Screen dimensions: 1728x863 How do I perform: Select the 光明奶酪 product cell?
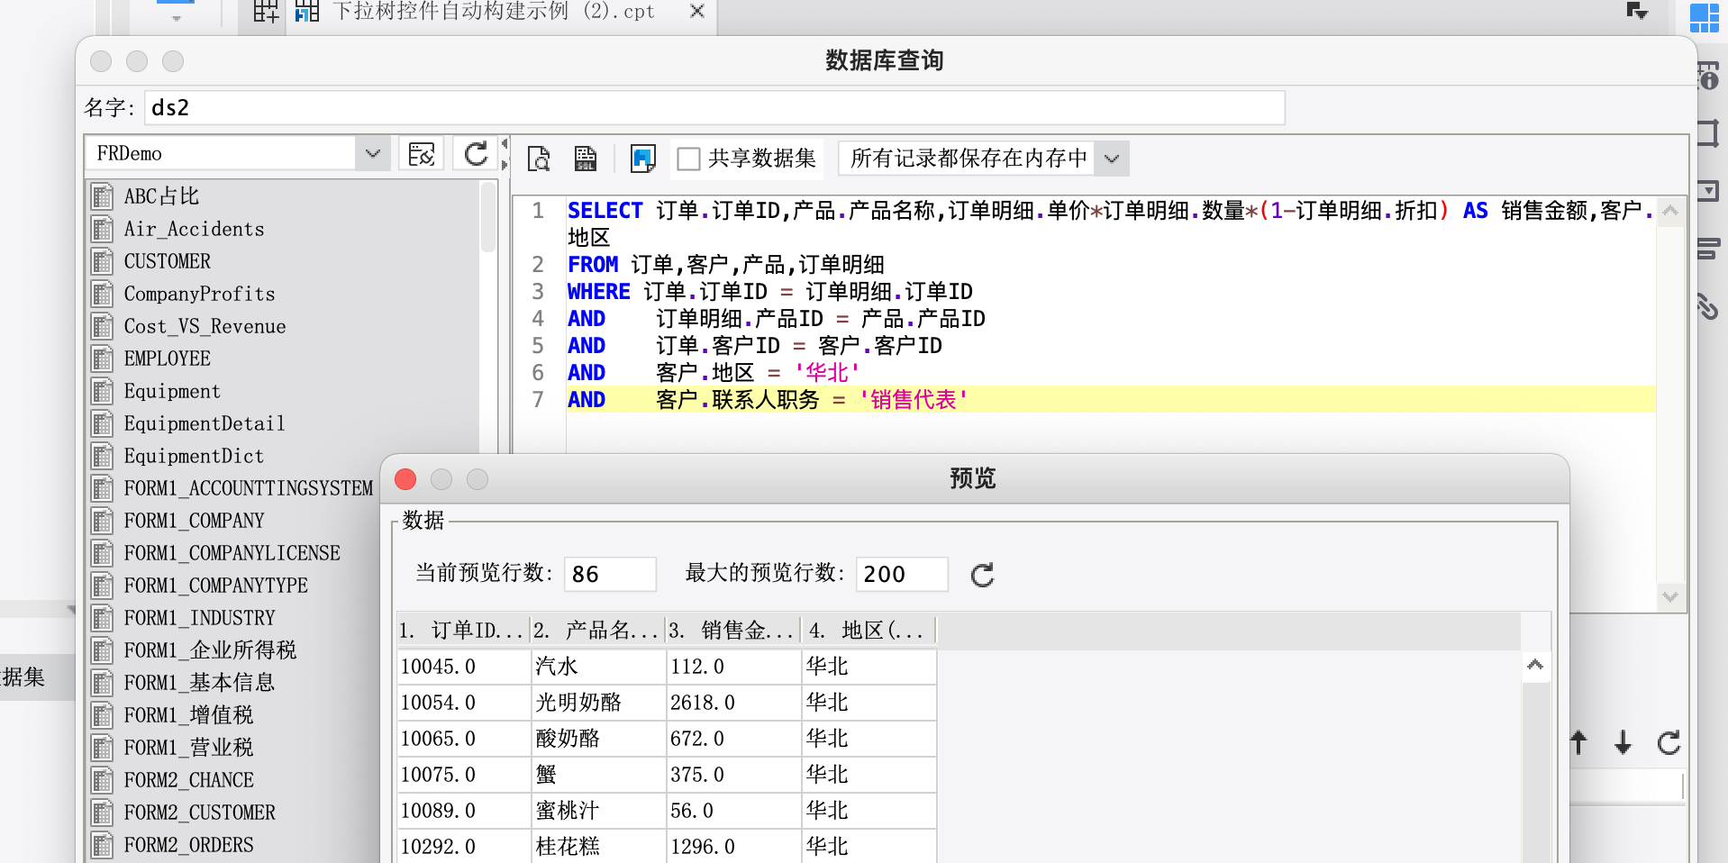599,703
